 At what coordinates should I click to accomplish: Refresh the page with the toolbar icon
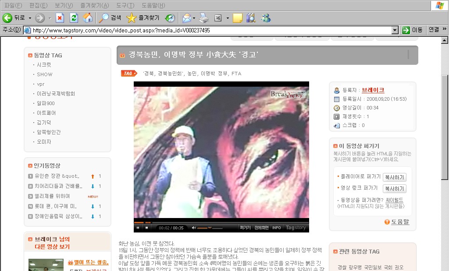[74, 18]
